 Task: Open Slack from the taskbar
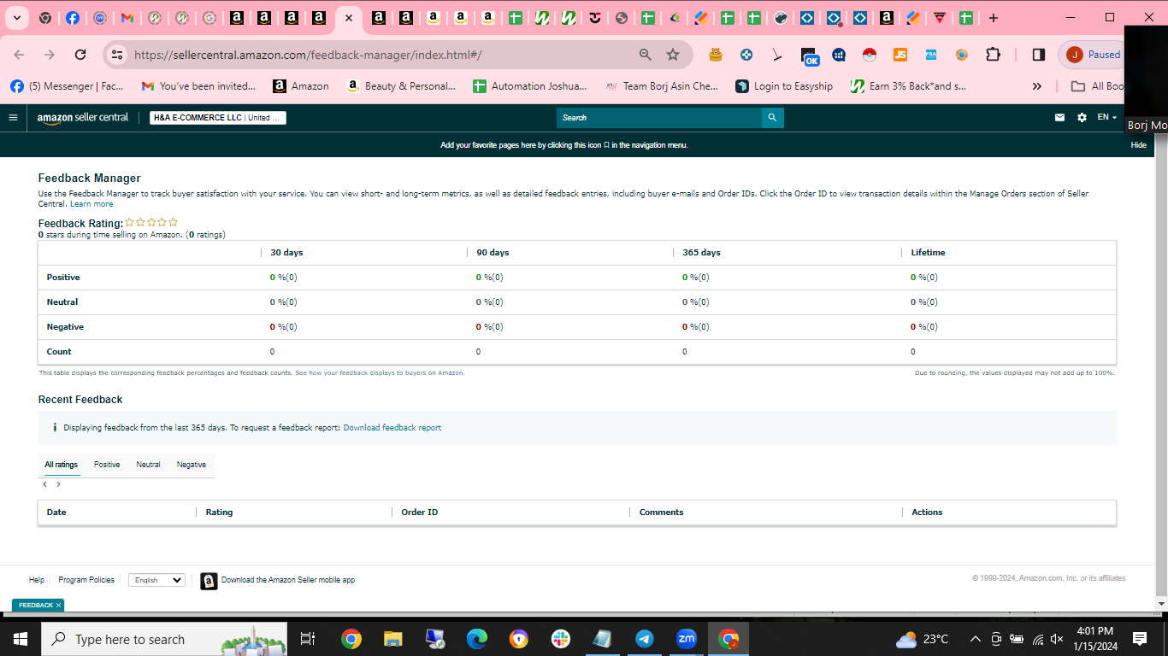click(561, 639)
